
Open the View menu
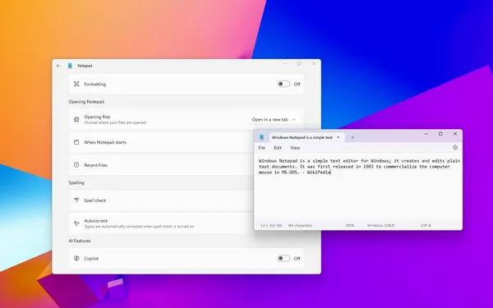pos(295,148)
